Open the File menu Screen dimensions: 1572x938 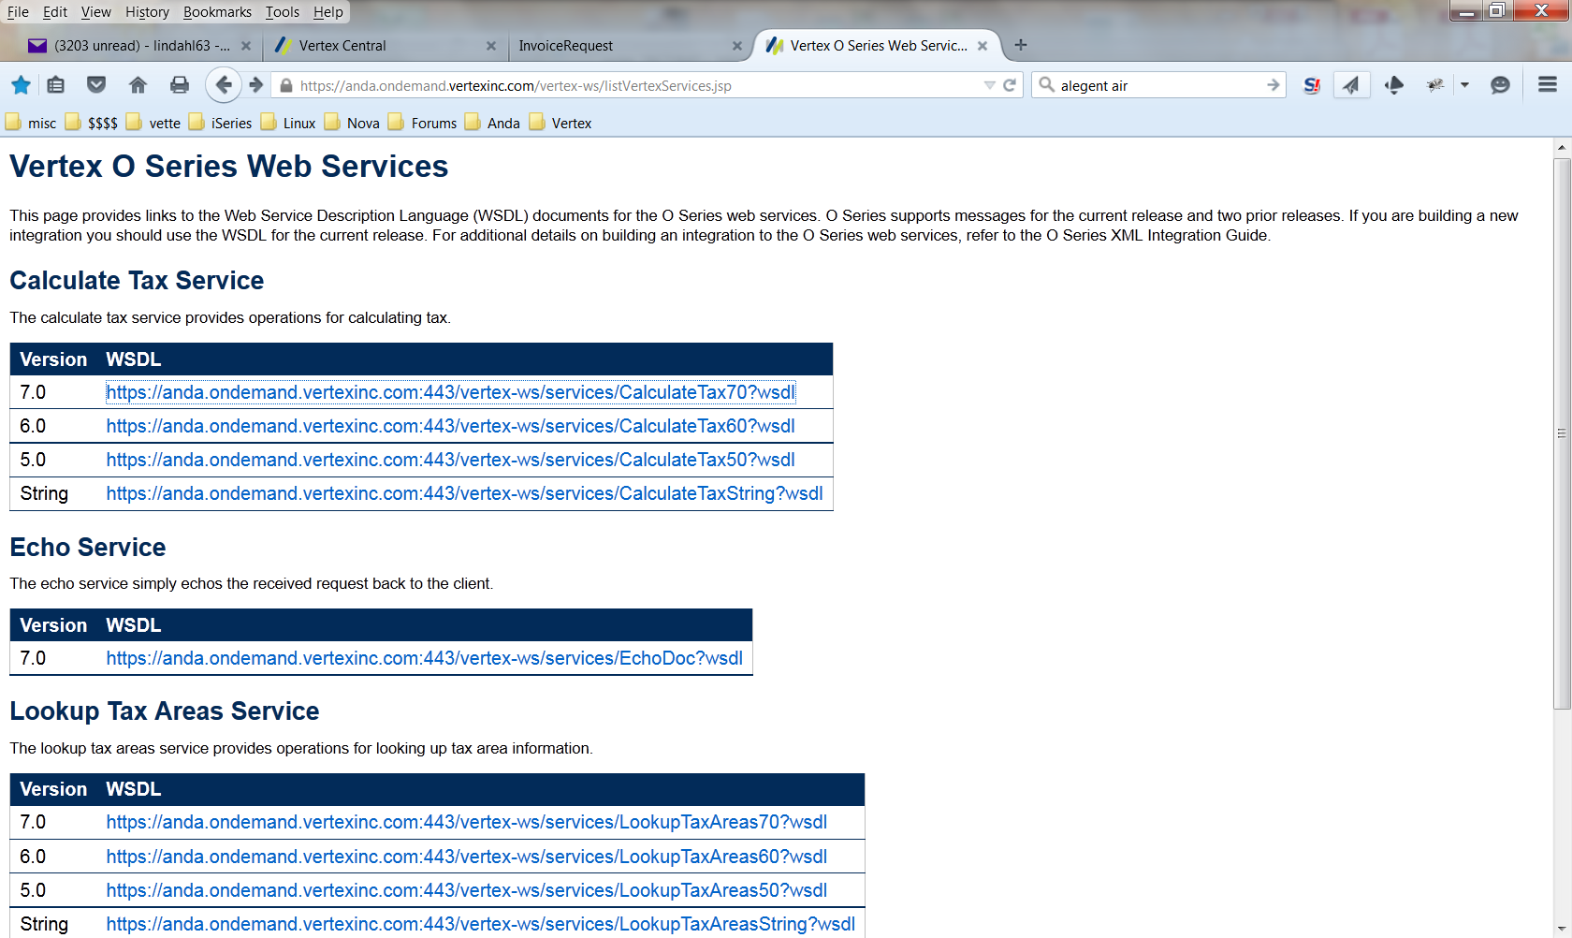point(18,12)
